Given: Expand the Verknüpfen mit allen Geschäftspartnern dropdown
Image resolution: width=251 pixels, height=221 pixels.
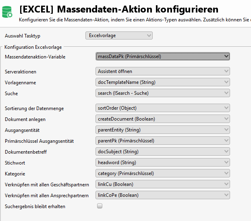Looking at the screenshot, I should coord(163,184).
